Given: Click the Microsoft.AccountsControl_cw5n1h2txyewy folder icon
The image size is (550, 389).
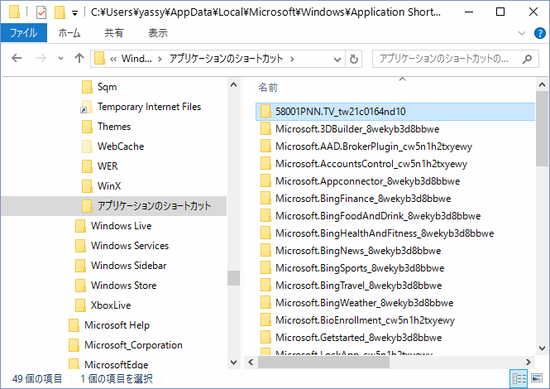Looking at the screenshot, I should point(265,164).
